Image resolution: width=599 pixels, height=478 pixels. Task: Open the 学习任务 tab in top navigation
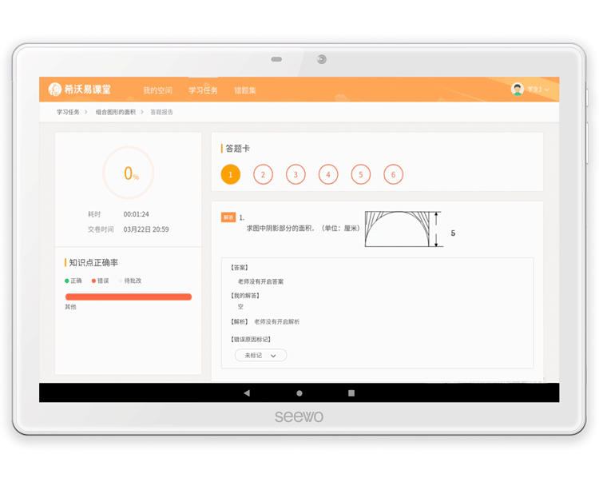click(x=203, y=90)
